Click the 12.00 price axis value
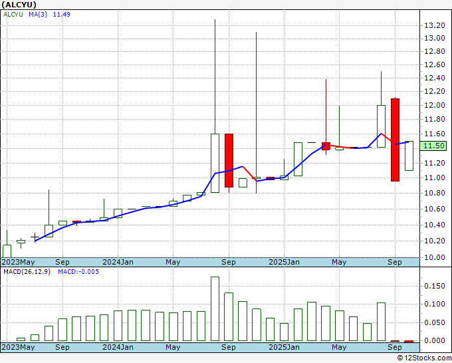The height and width of the screenshot is (363, 452). coord(435,106)
